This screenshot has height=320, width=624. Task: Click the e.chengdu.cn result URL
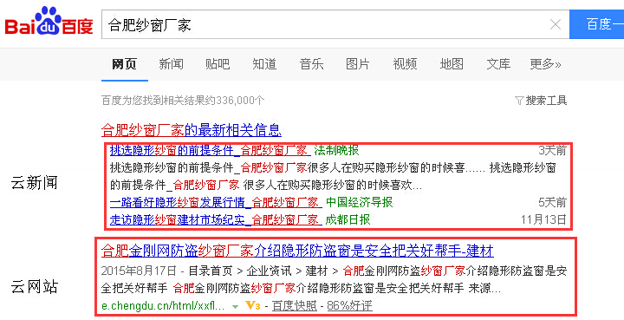click(163, 305)
